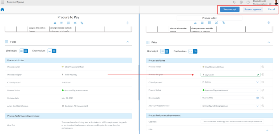This screenshot has height=134, width=279.
Task: Add a KPI with the plus icon
Action: pos(267,130)
